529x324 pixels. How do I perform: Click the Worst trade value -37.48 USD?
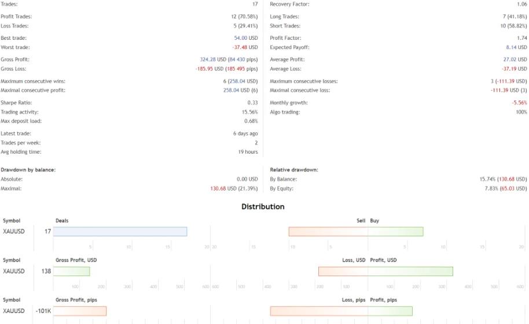(245, 47)
